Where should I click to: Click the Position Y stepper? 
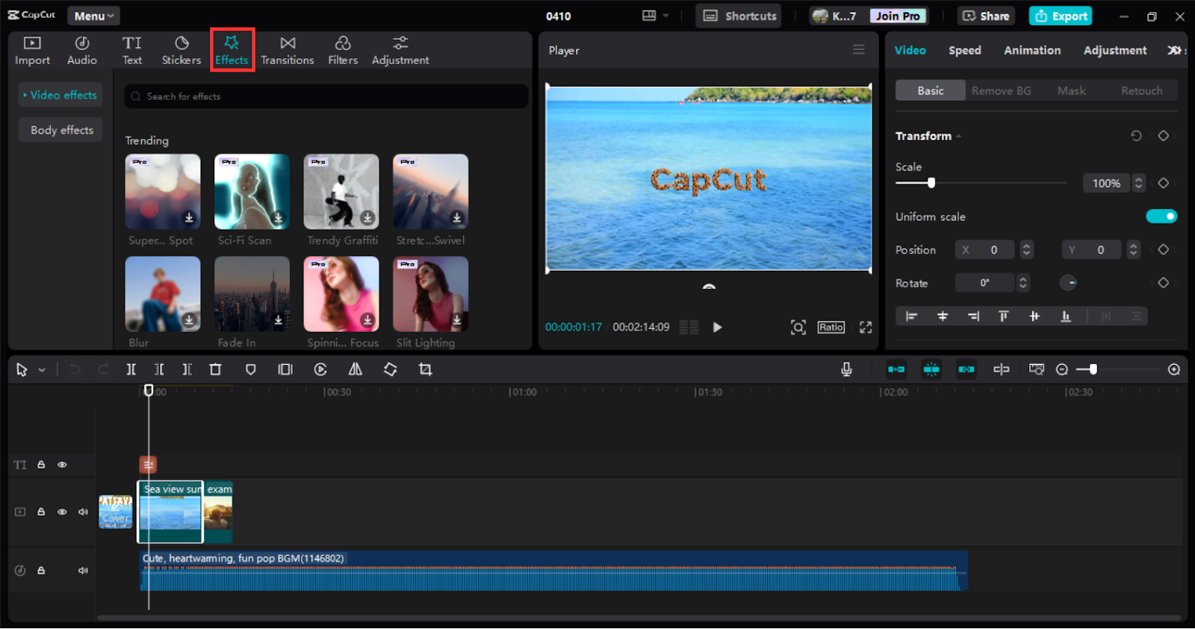pos(1134,250)
